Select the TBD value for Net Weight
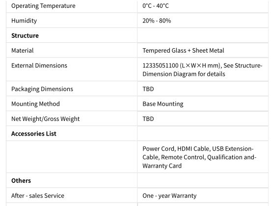Image resolution: width=274 pixels, height=206 pixels. [148, 119]
